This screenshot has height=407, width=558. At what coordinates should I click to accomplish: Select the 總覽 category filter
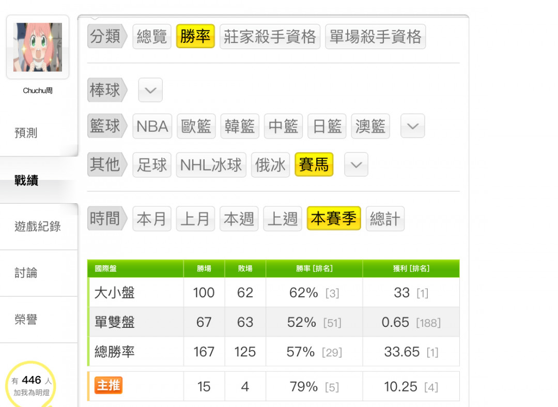point(152,37)
